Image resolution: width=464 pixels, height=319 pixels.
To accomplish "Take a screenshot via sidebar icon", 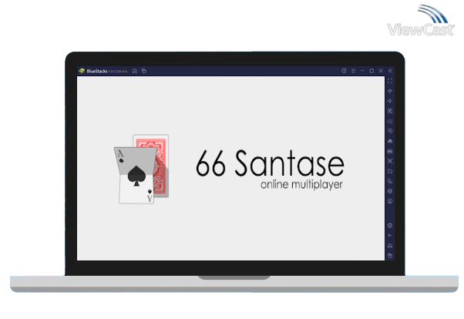I will (x=390, y=161).
